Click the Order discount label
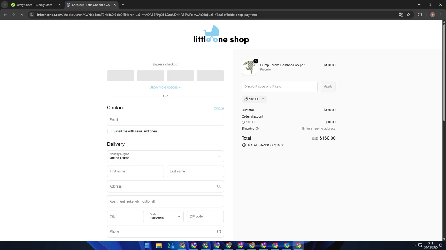446x250 pixels. [252, 116]
